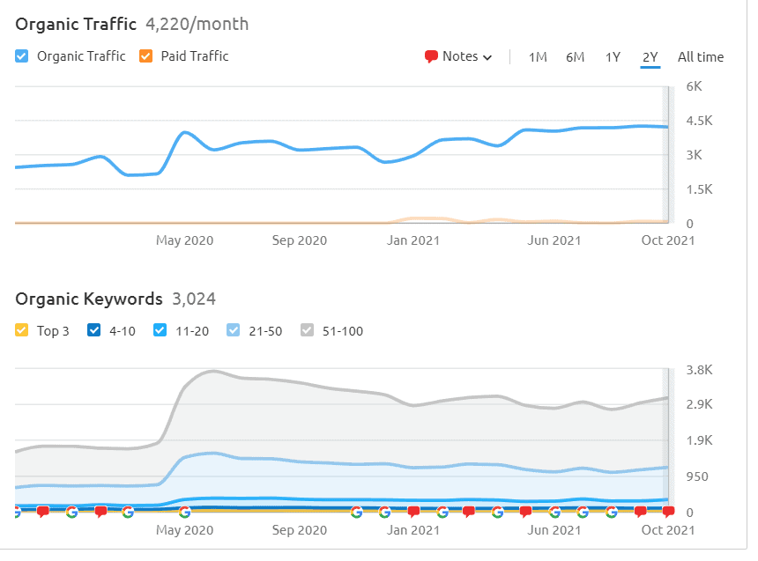The image size is (758, 561).
Task: Open the Notes dropdown
Action: click(x=458, y=56)
